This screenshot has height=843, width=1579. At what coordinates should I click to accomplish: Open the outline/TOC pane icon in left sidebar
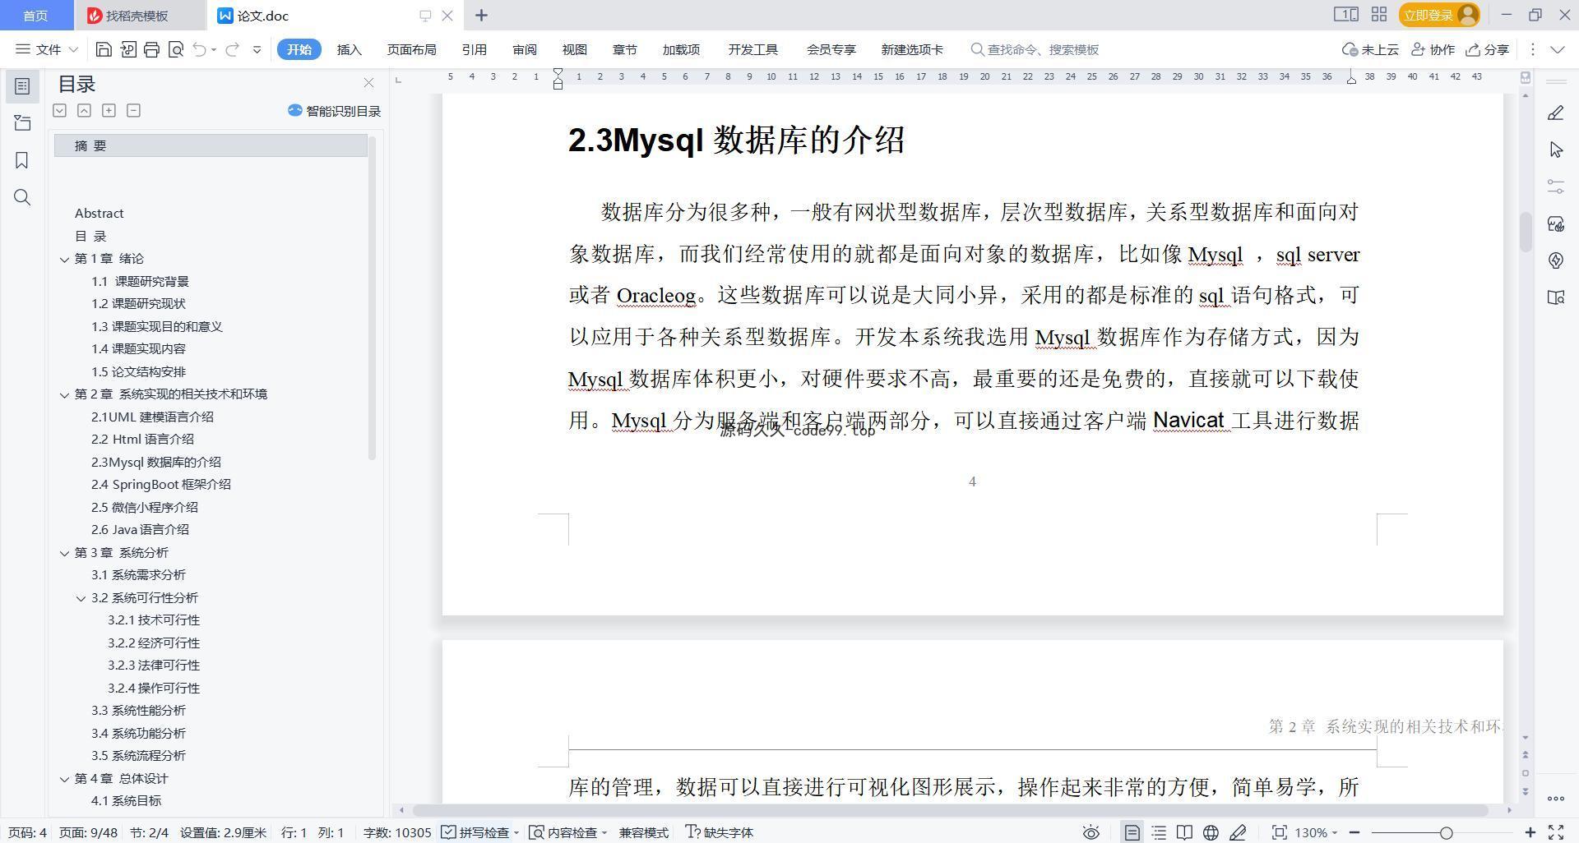22,86
